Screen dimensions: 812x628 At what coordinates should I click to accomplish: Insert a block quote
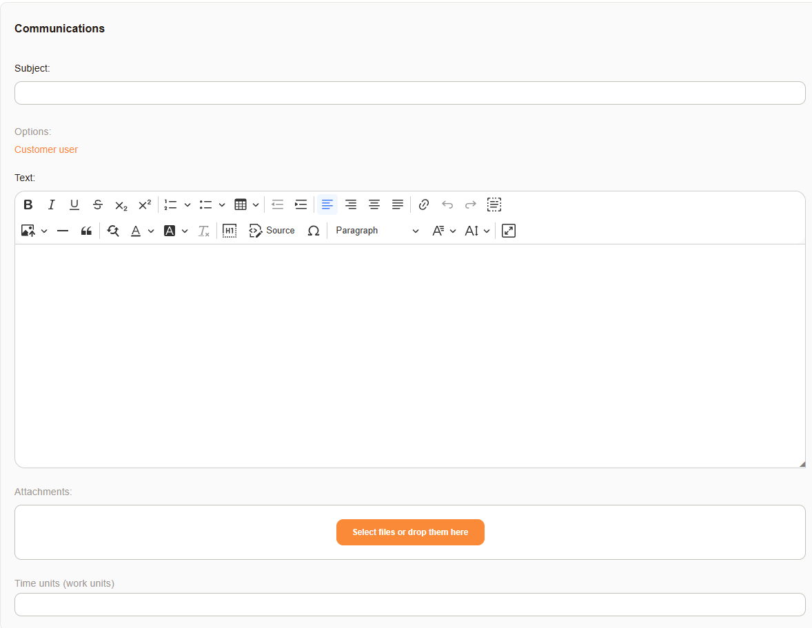click(x=86, y=231)
